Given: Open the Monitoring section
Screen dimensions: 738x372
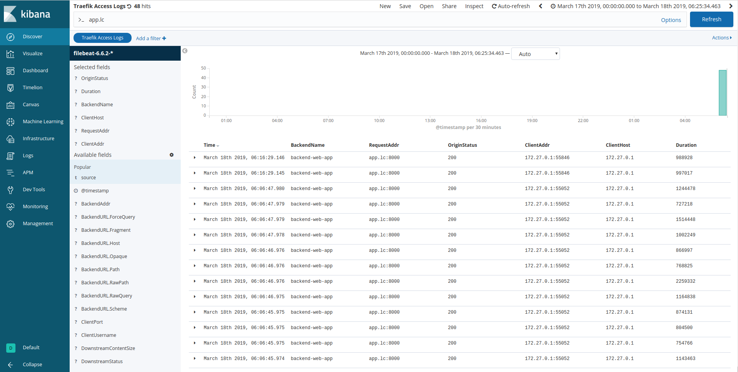Looking at the screenshot, I should pyautogui.click(x=35, y=206).
